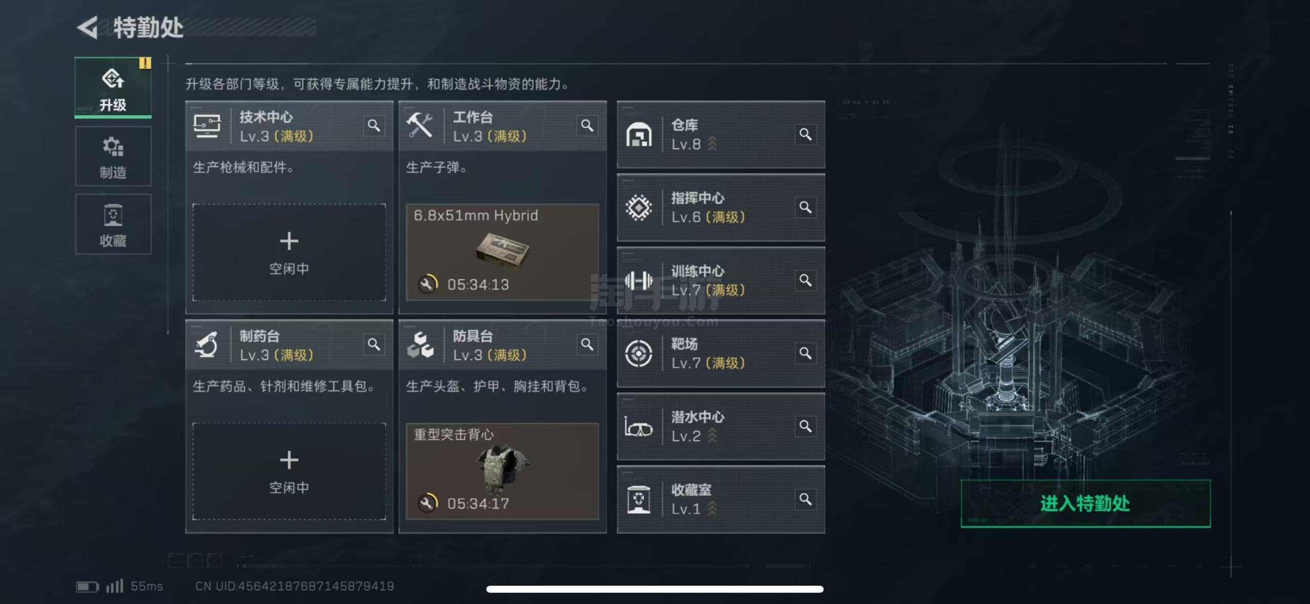The height and width of the screenshot is (604, 1310).
Task: View 收藏室 details via magnifier icon
Action: [x=805, y=499]
